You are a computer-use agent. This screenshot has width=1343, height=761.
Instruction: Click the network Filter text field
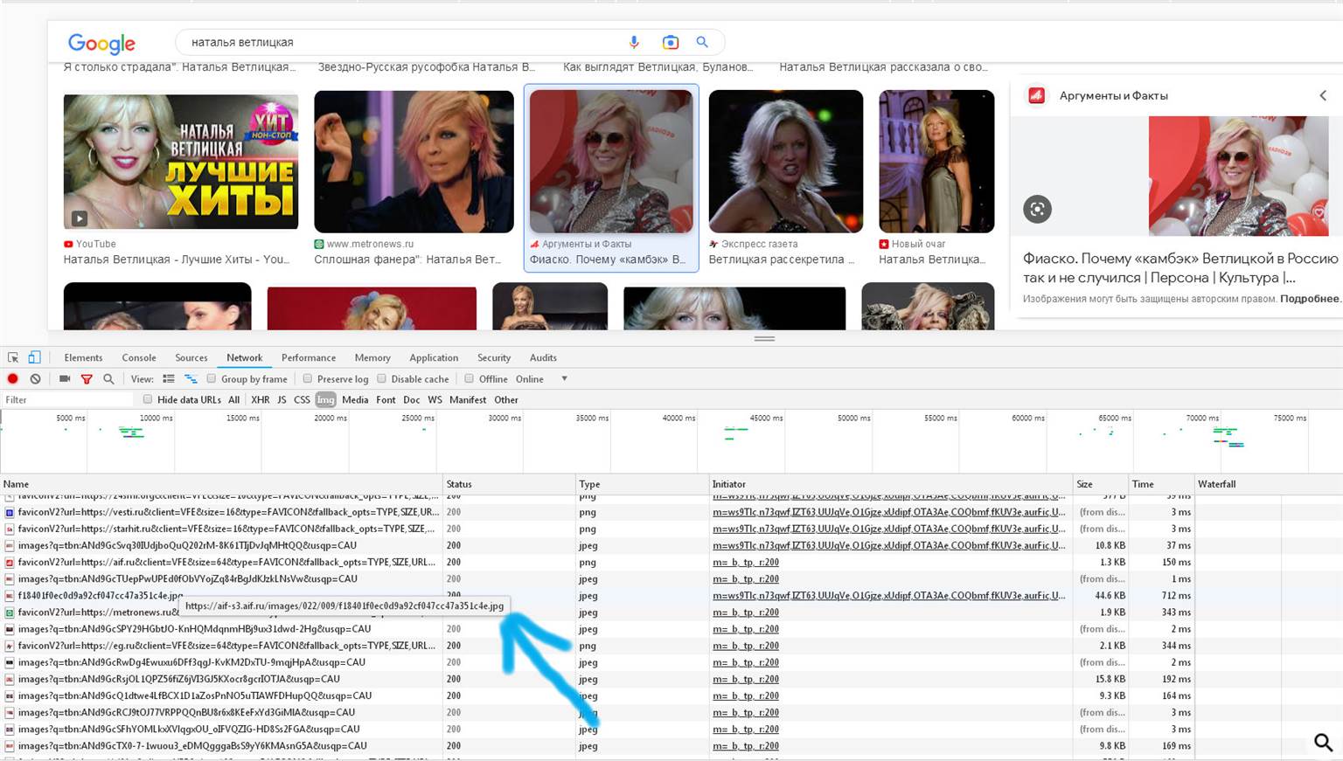(x=66, y=399)
